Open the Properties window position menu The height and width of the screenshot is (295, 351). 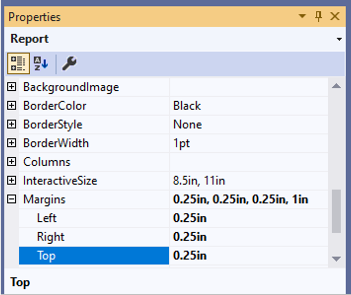[x=302, y=16]
